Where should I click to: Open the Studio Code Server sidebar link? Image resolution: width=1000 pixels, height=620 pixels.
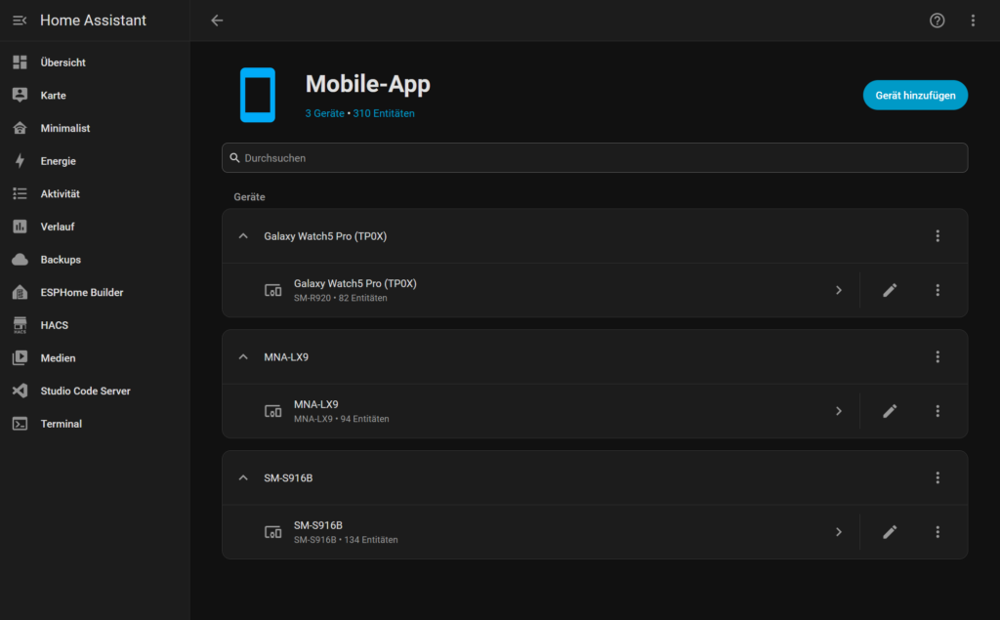[x=95, y=391]
